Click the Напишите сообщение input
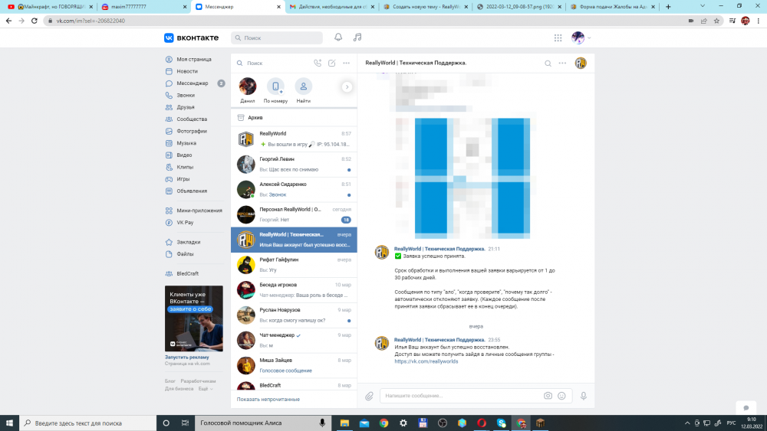 (x=463, y=396)
